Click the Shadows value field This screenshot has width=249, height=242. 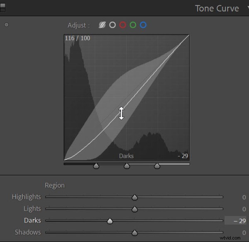tap(244, 233)
